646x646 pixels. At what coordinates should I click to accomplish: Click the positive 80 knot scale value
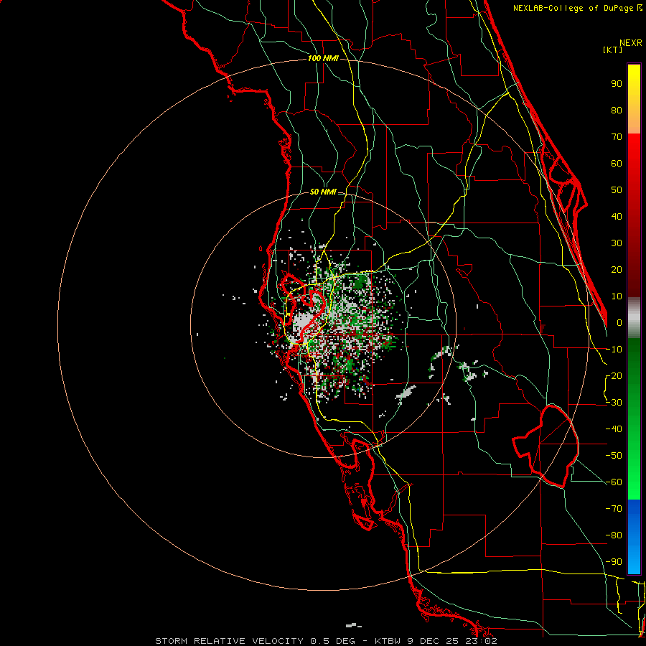tap(617, 110)
